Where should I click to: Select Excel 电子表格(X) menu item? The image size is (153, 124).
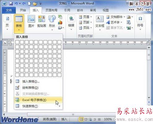(38, 100)
